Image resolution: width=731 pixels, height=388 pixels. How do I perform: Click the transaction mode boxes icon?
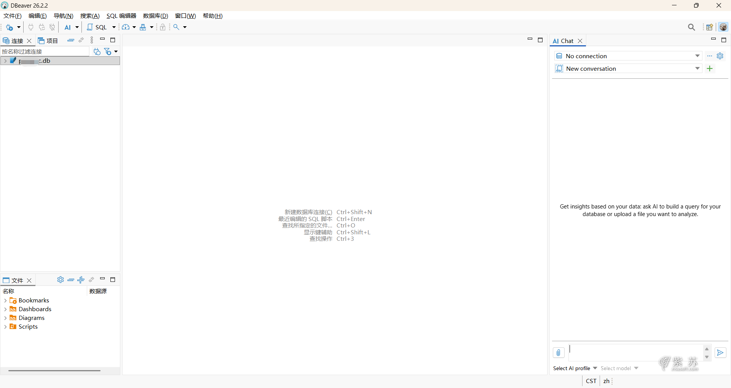[143, 27]
